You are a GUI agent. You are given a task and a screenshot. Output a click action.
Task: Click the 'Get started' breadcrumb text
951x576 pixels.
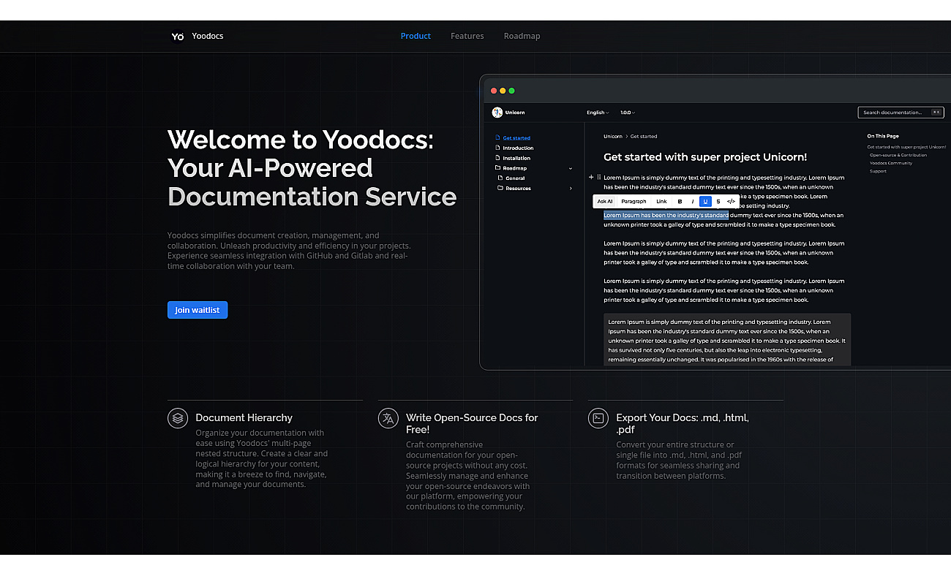click(644, 137)
